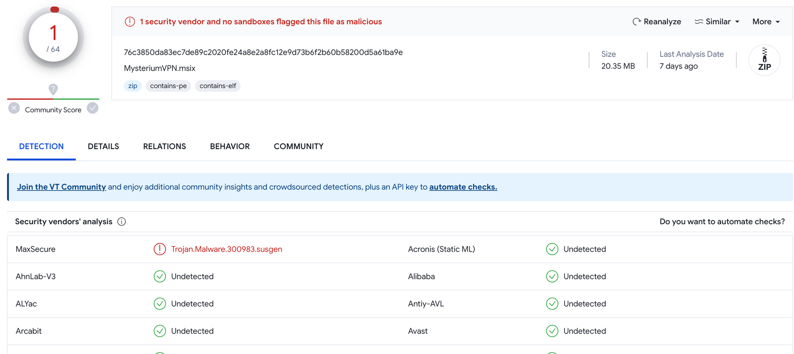Switch to the DETAILS tab
The height and width of the screenshot is (354, 794).
(103, 146)
